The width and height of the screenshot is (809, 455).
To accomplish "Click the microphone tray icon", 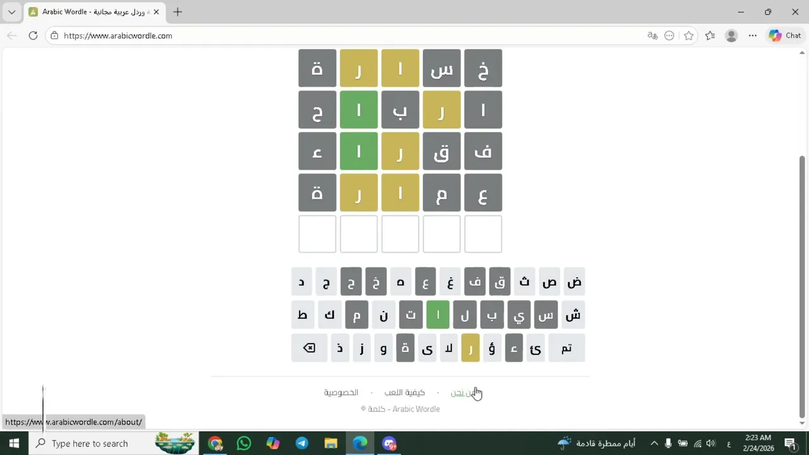I will 669,444.
